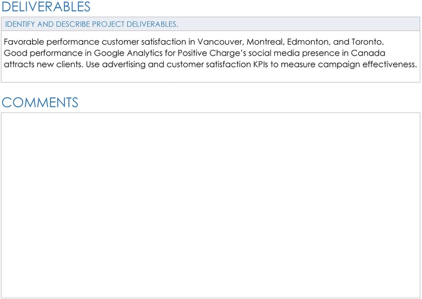The image size is (422, 299).
Task: Click blank area below the deliverables paragraph
Action: click(x=211, y=76)
